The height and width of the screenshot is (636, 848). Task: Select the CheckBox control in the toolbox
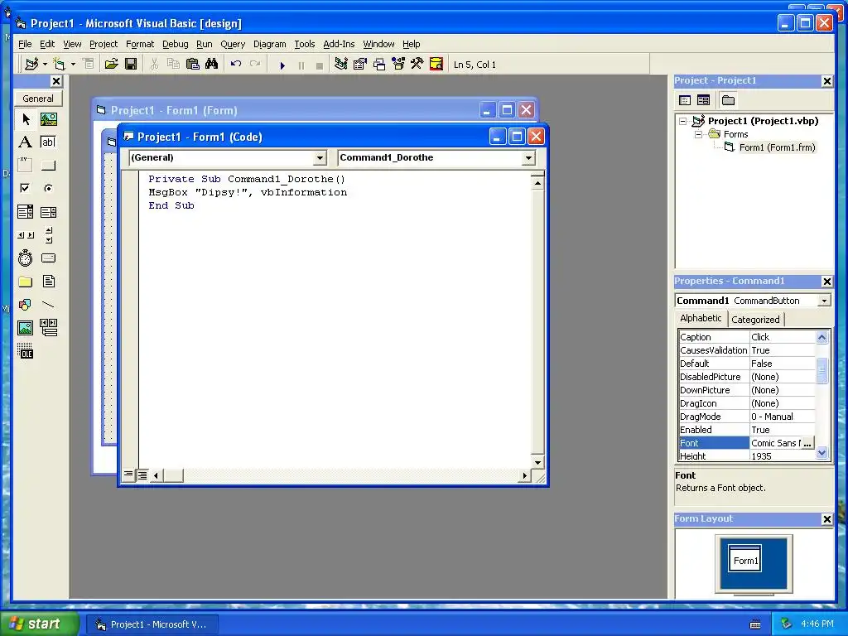coord(26,188)
